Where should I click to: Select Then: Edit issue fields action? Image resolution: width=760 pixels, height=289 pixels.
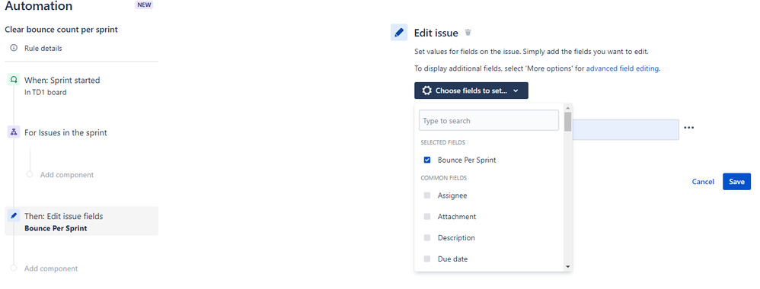(81, 221)
